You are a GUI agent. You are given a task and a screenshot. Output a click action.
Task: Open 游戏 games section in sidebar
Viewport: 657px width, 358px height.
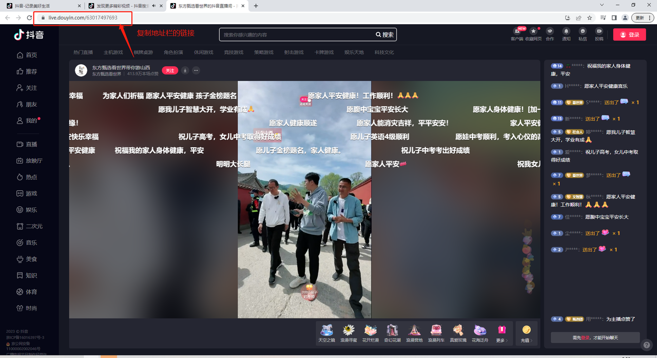(x=27, y=193)
